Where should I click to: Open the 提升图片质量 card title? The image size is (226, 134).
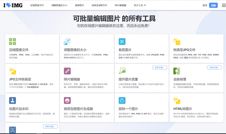pos(128,79)
